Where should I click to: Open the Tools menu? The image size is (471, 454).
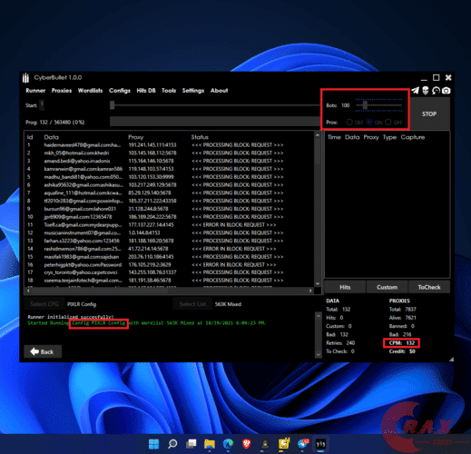(x=169, y=91)
